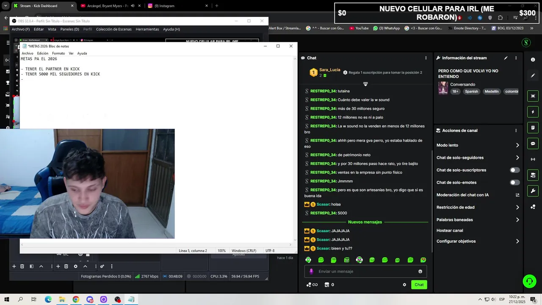Open OBS Herramientas menu
The height and width of the screenshot is (305, 542).
147,29
